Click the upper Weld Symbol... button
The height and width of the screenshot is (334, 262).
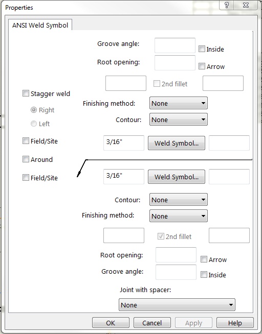click(177, 143)
